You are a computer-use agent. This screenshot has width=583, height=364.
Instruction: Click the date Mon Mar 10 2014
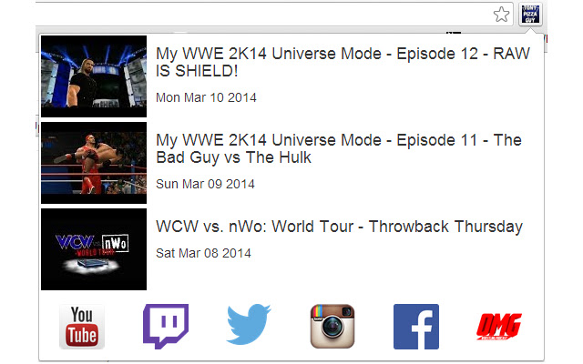tap(206, 97)
